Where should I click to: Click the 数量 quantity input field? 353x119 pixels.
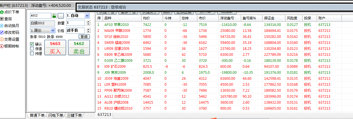pos(75,23)
